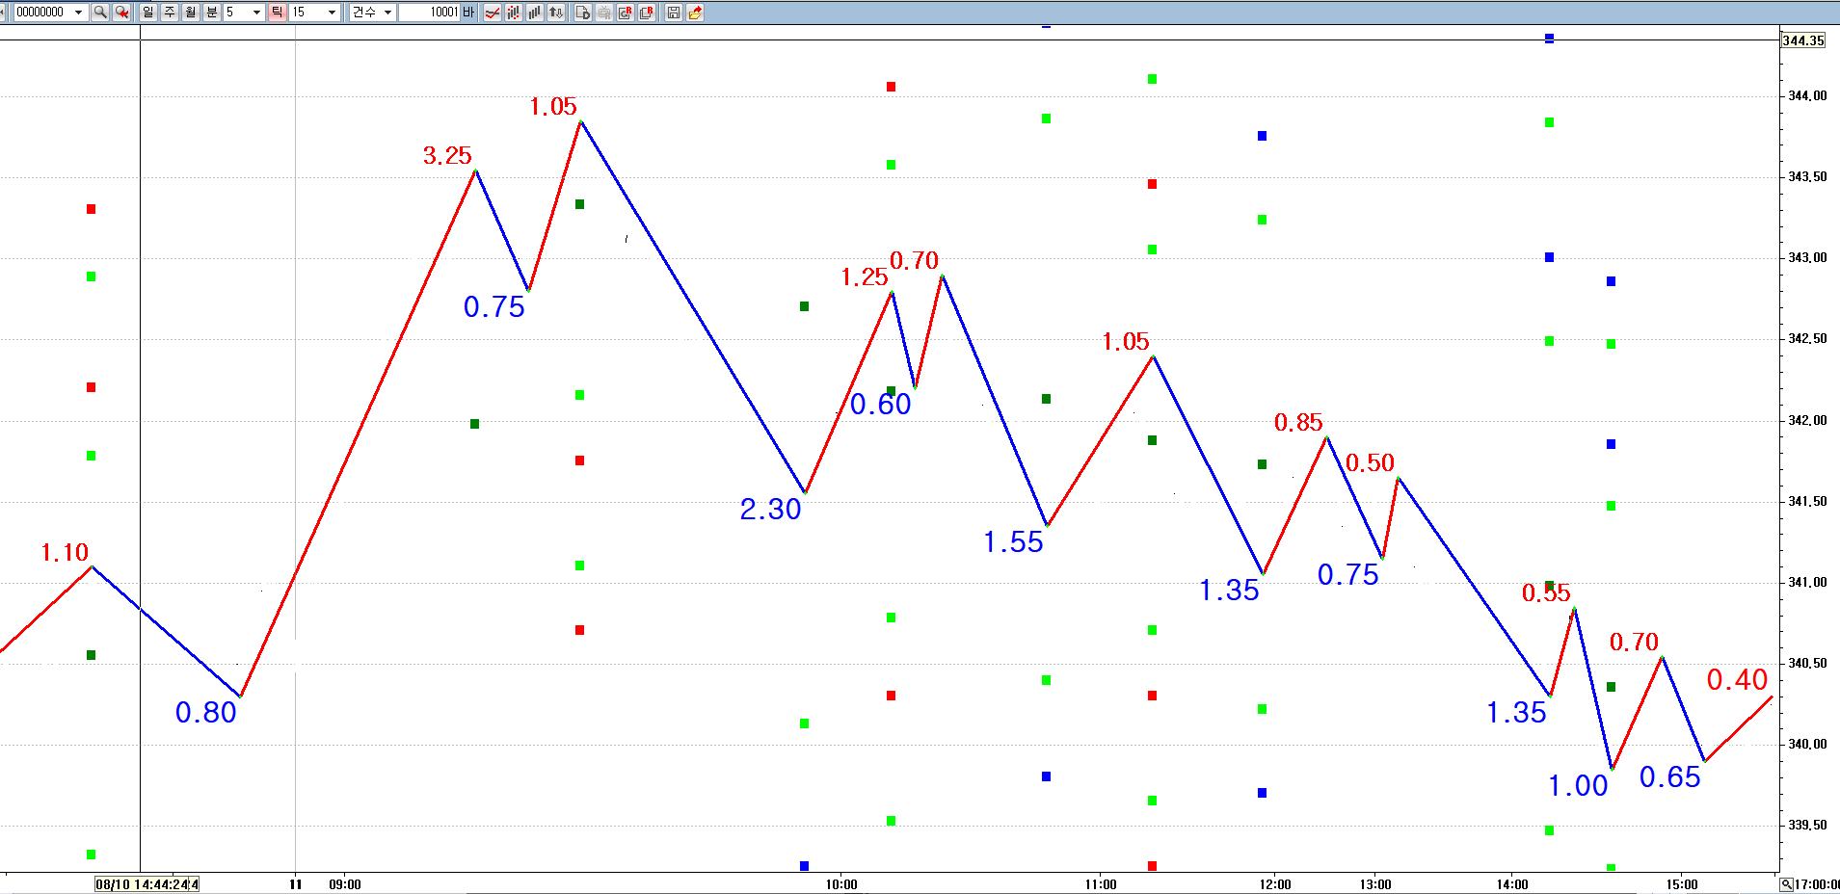The height and width of the screenshot is (894, 1840).
Task: Click the search icon with red arrow
Action: point(121,13)
